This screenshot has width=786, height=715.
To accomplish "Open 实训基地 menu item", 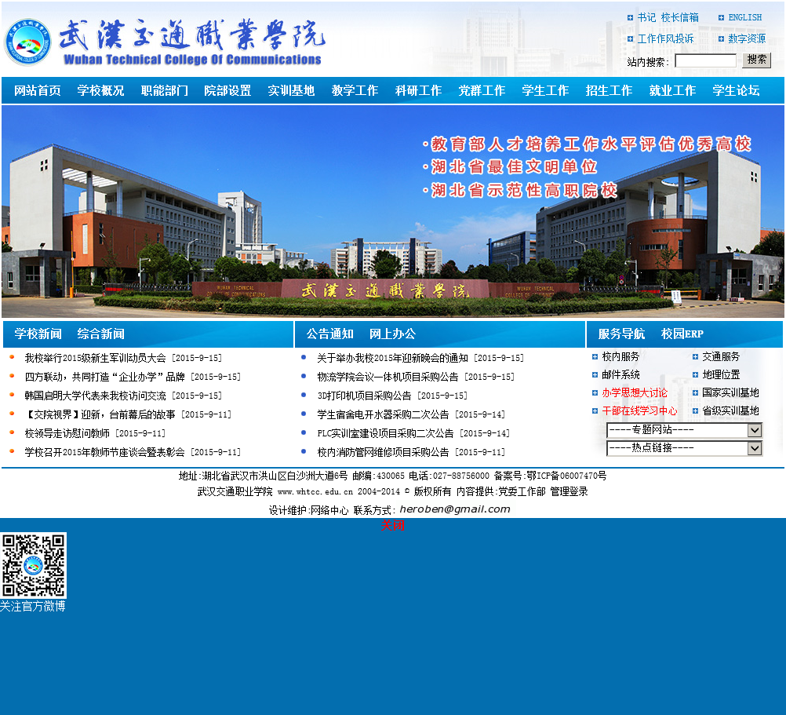I will point(291,91).
